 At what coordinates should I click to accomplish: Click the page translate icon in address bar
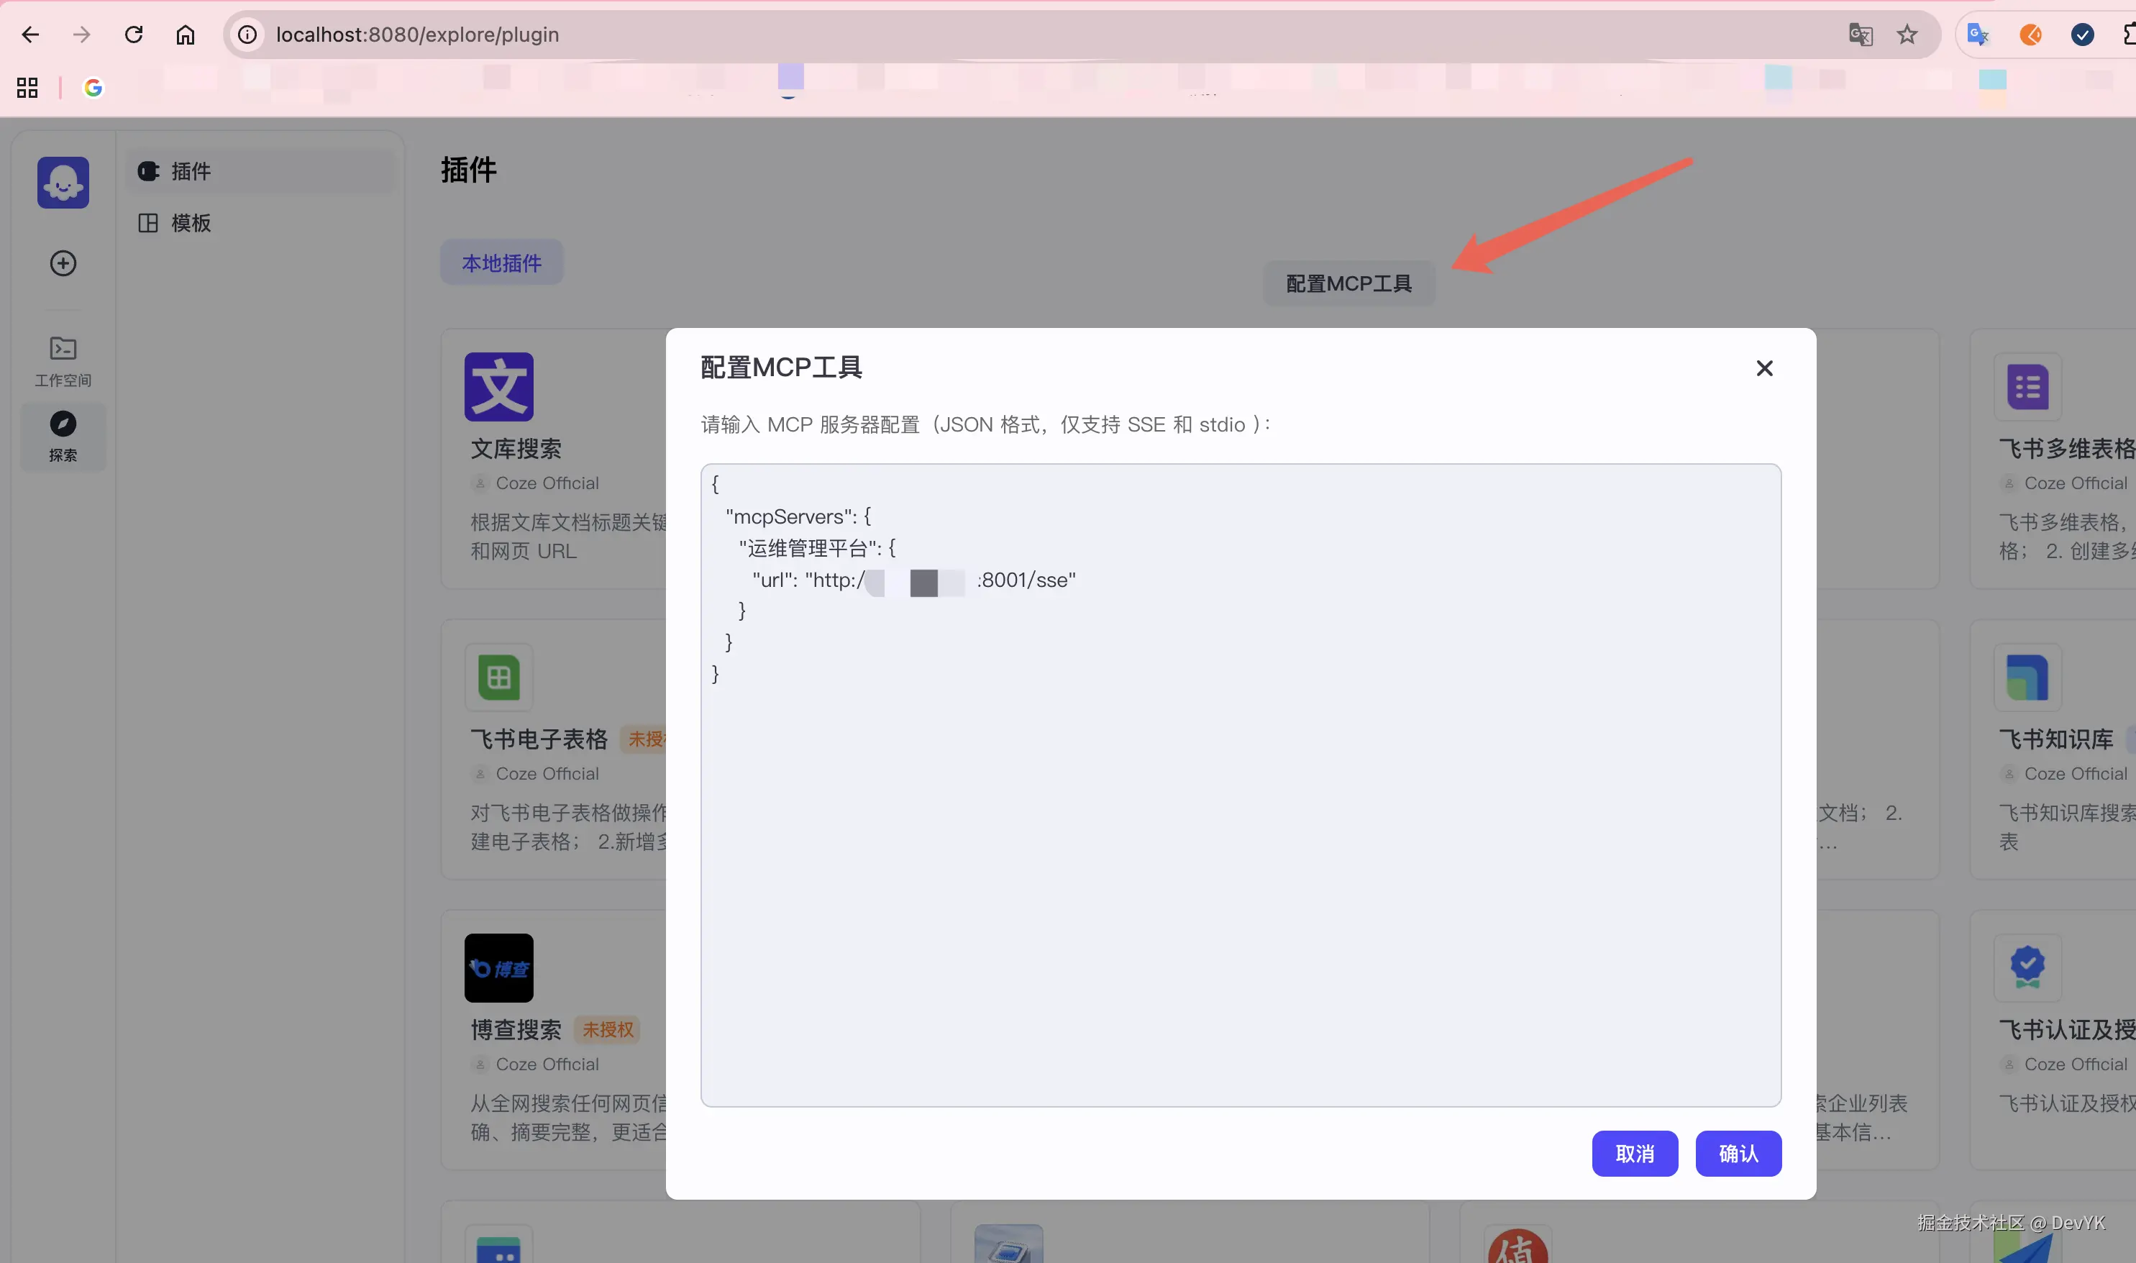pyautogui.click(x=1861, y=35)
